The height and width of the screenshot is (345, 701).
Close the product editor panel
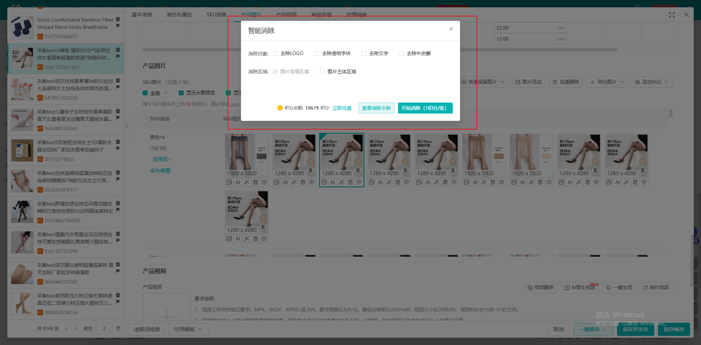(x=686, y=15)
